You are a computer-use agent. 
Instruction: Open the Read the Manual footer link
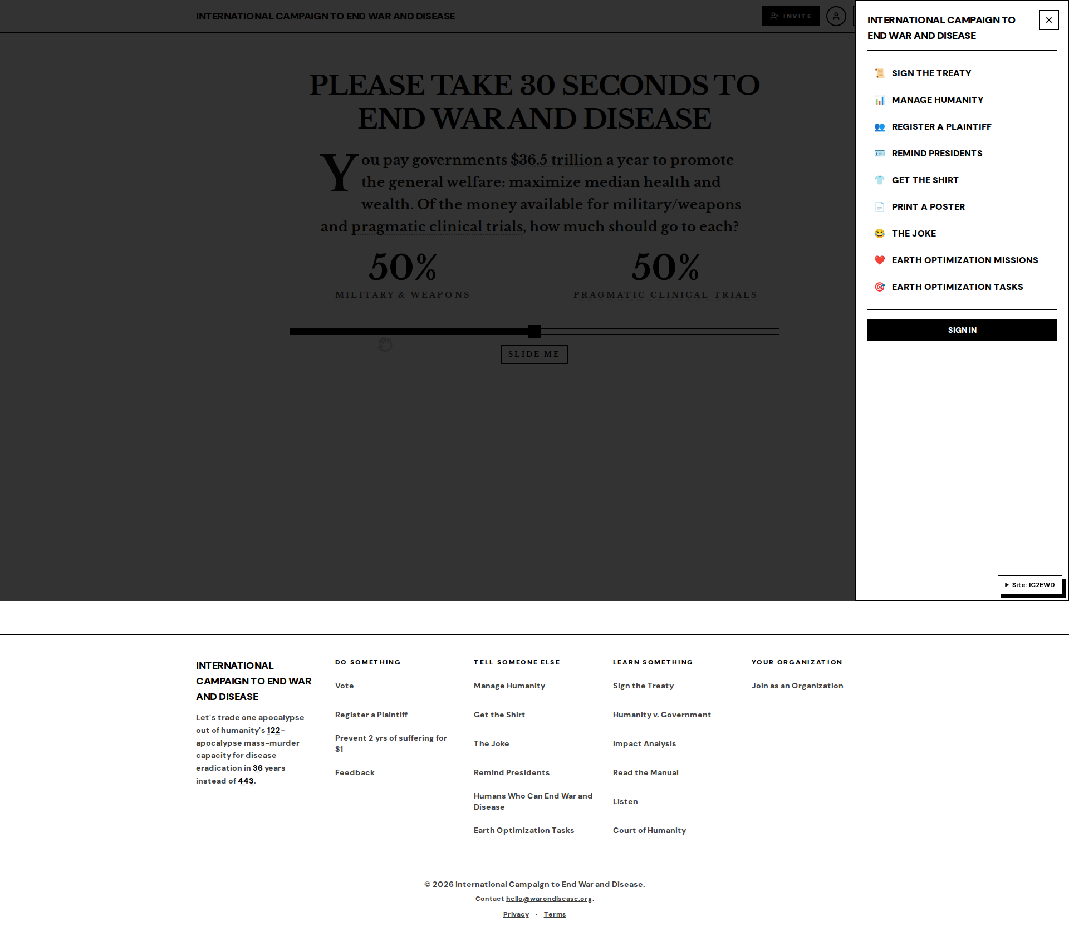[x=645, y=772]
